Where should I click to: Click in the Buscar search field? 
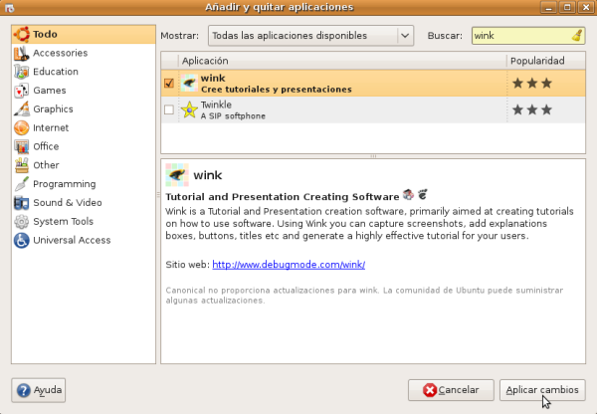point(517,36)
